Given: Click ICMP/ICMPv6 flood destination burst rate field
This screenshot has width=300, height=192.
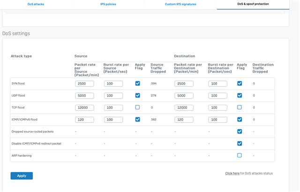Looking at the screenshot, I should [x=217, y=120].
